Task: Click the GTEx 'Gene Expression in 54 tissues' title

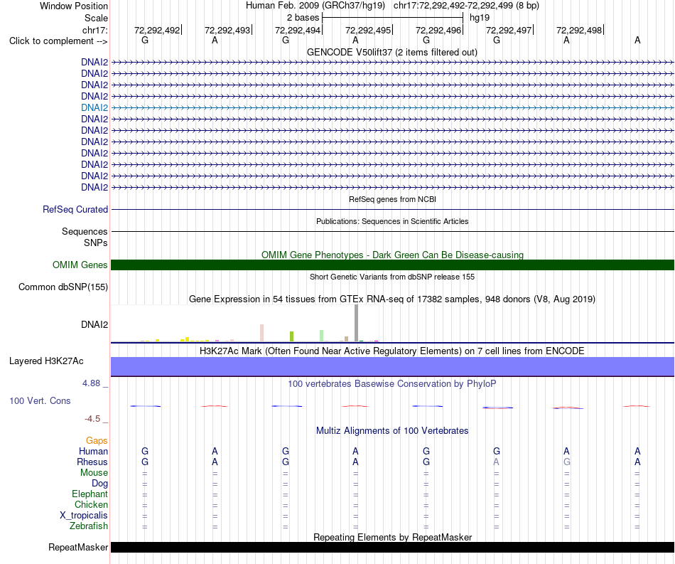Action: pos(392,299)
